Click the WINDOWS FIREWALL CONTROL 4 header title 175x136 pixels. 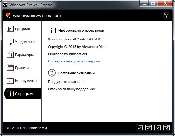37,16
